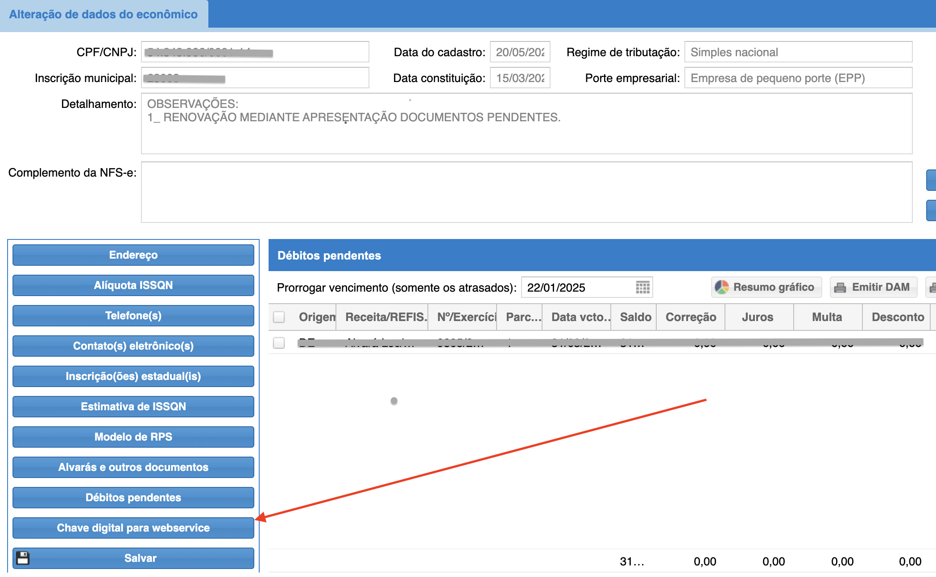The image size is (936, 577).
Task: Open the Alíquota ISSQN section
Action: tap(133, 285)
